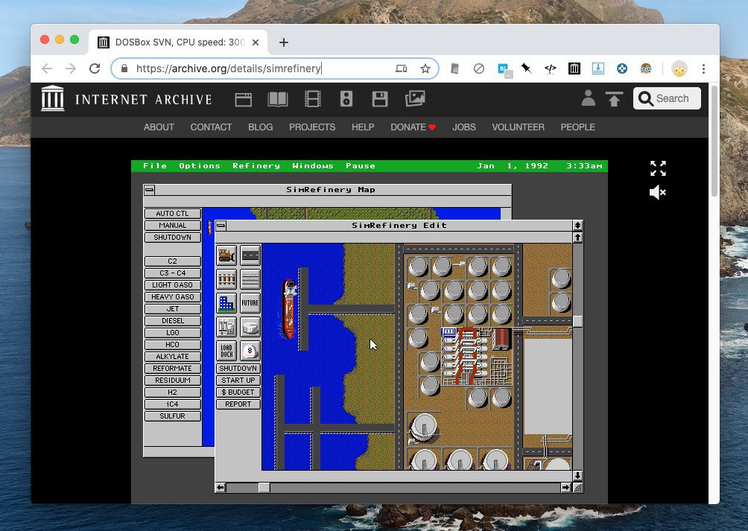Toggle fullscreen mode for the emulator

(657, 168)
